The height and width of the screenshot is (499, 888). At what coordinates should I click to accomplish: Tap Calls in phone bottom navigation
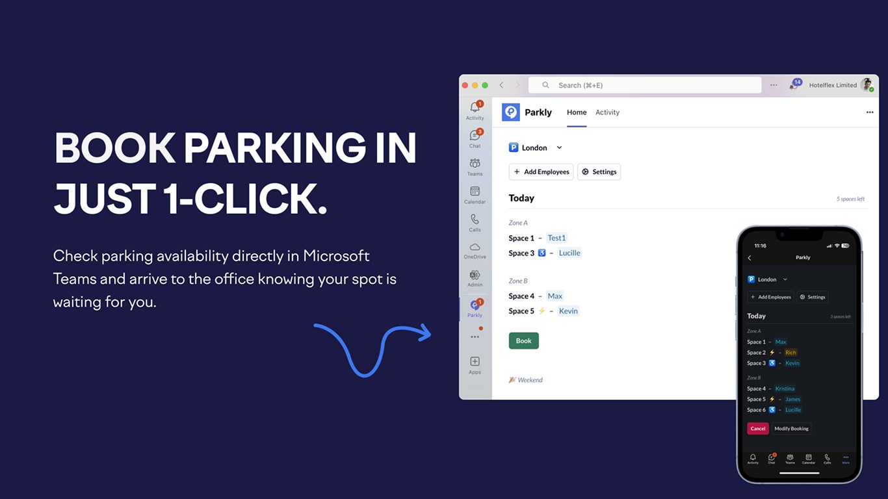click(828, 459)
